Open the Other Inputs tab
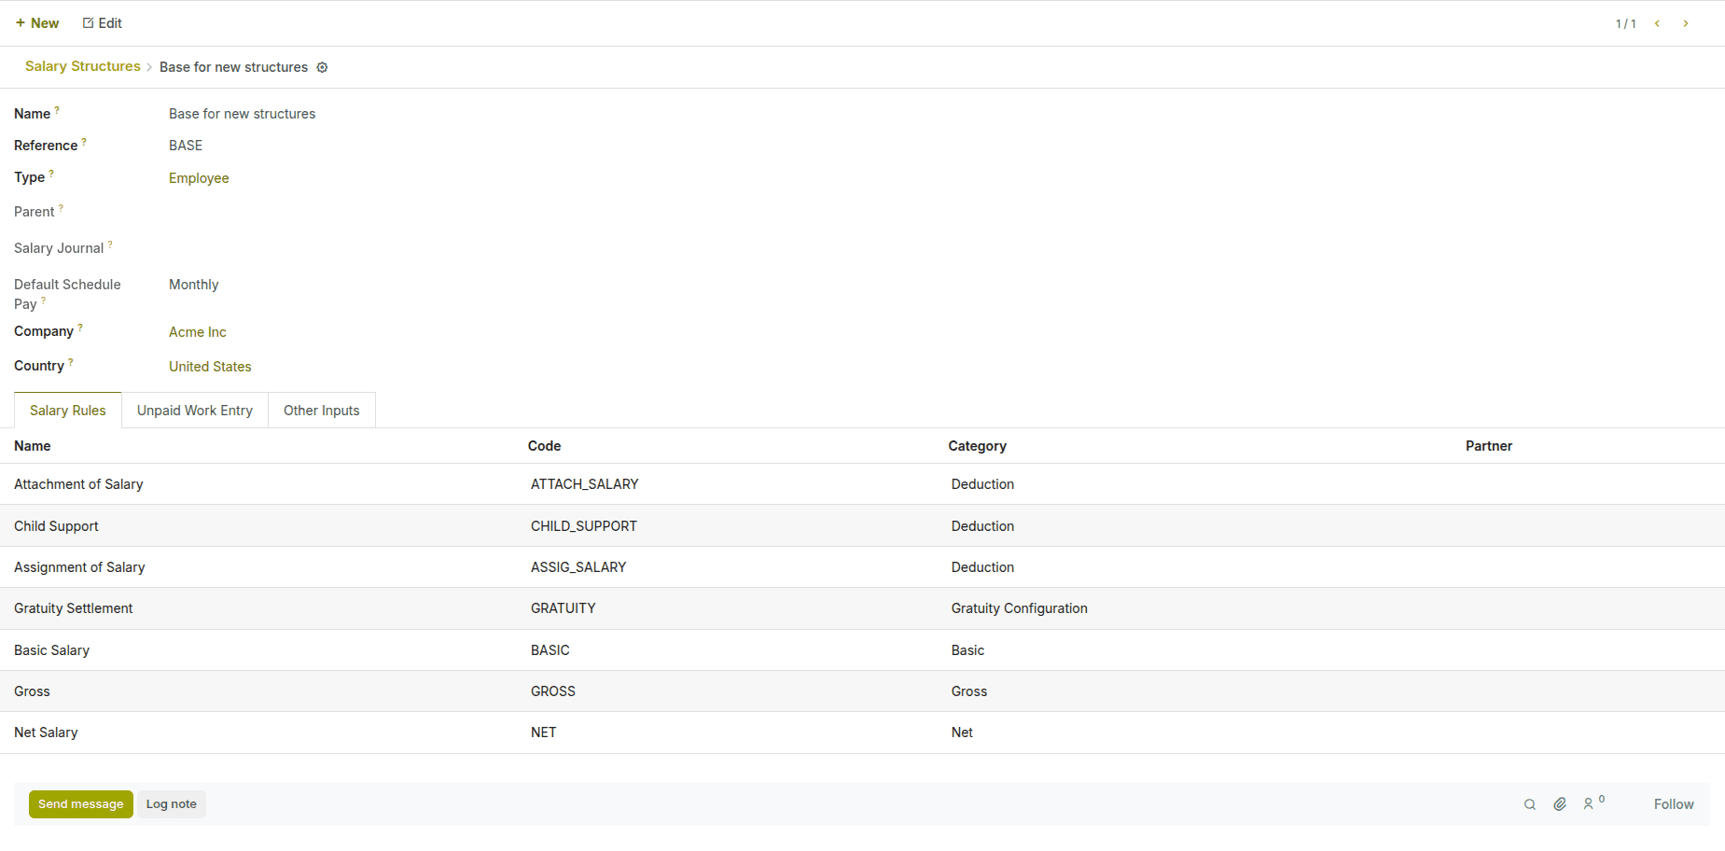Screen dimensions: 1725x851 click(x=321, y=410)
